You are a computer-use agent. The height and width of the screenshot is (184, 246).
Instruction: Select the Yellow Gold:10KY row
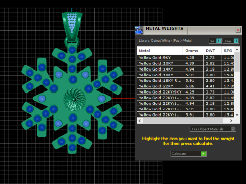[x=186, y=63]
